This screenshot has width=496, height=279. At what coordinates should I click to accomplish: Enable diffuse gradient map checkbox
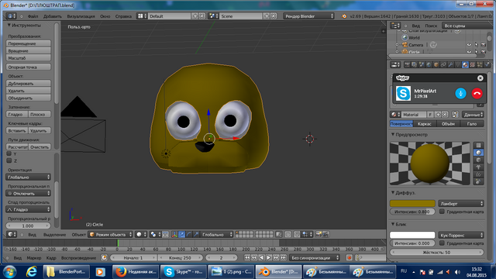click(x=443, y=212)
